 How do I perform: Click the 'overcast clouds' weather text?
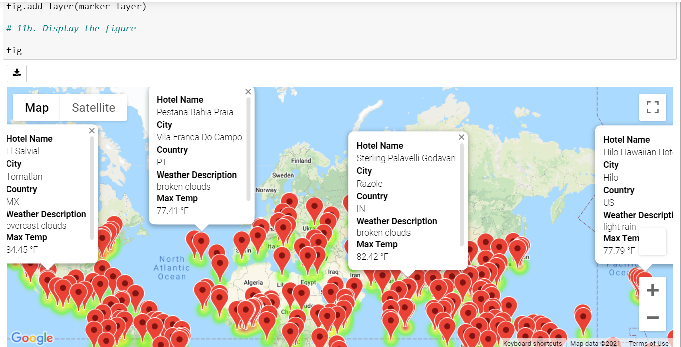pos(36,226)
